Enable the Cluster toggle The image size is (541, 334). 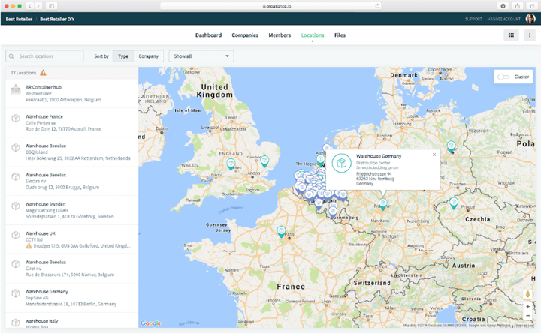pos(503,77)
